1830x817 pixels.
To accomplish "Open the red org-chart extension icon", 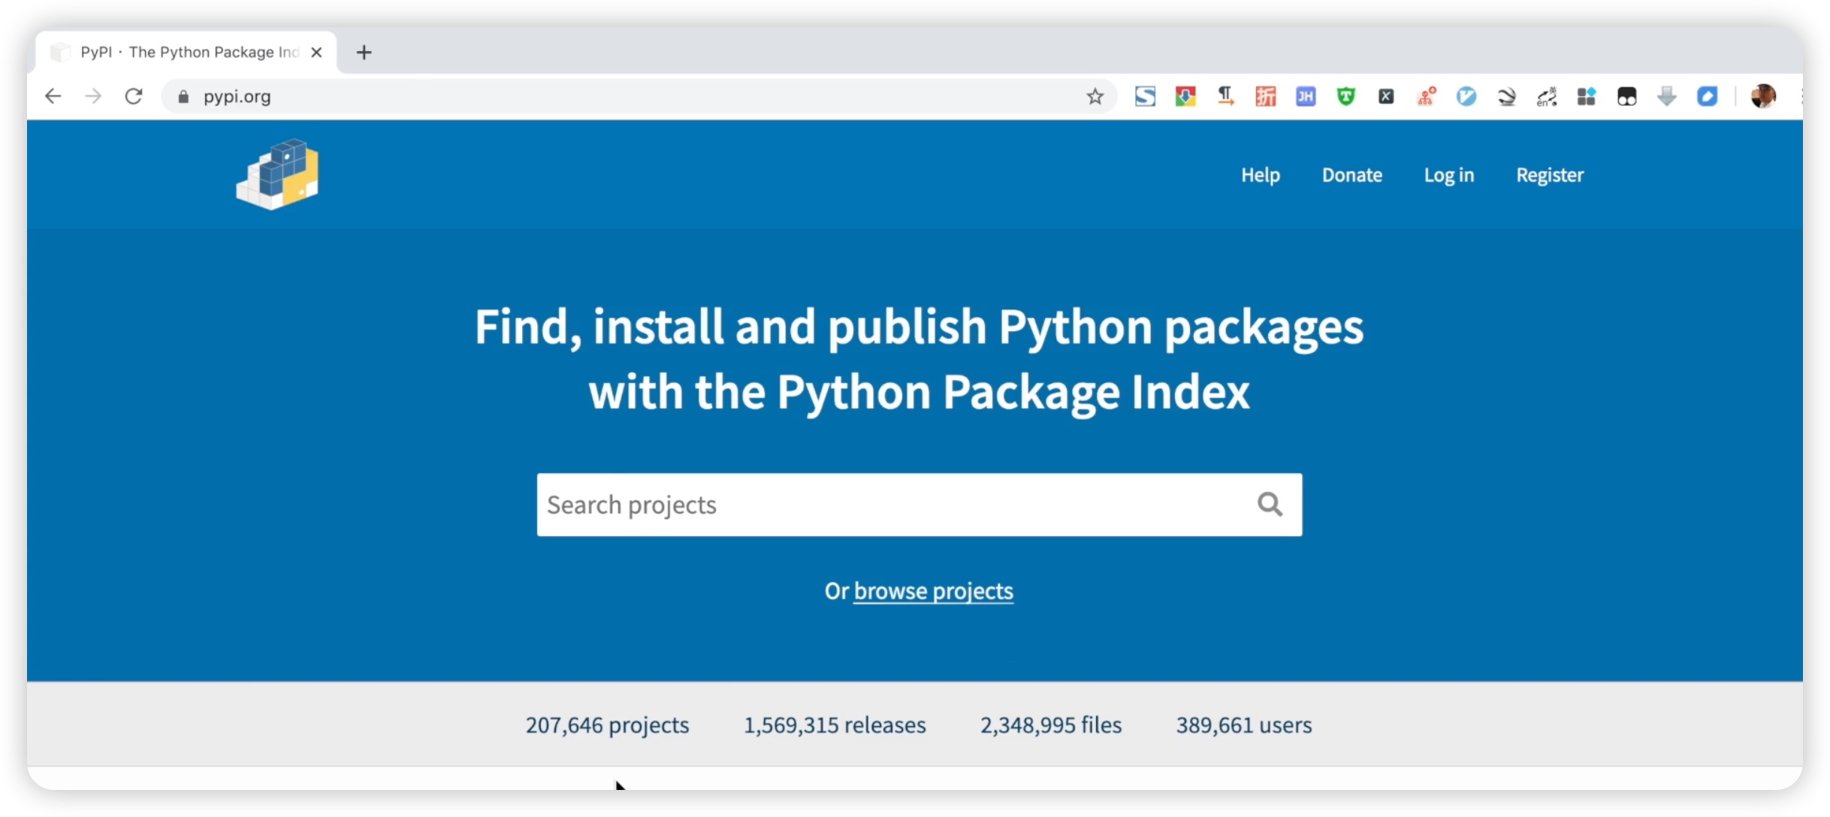I will click(x=1426, y=96).
